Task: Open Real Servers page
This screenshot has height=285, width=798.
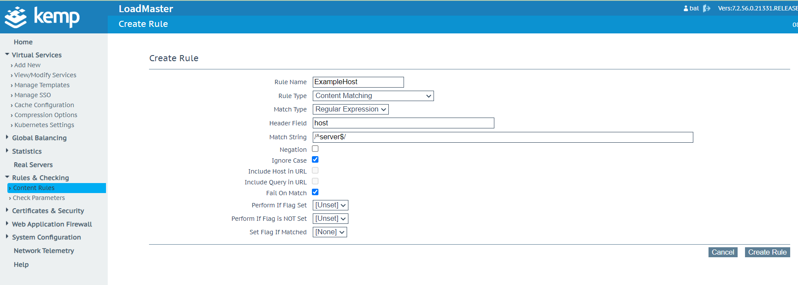Action: point(33,165)
